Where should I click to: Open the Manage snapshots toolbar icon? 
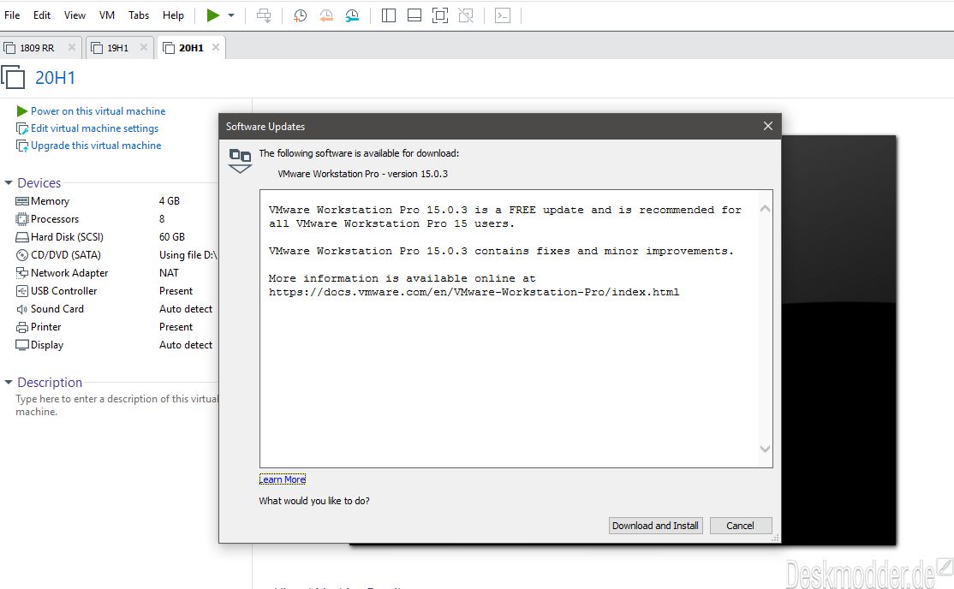coord(352,15)
